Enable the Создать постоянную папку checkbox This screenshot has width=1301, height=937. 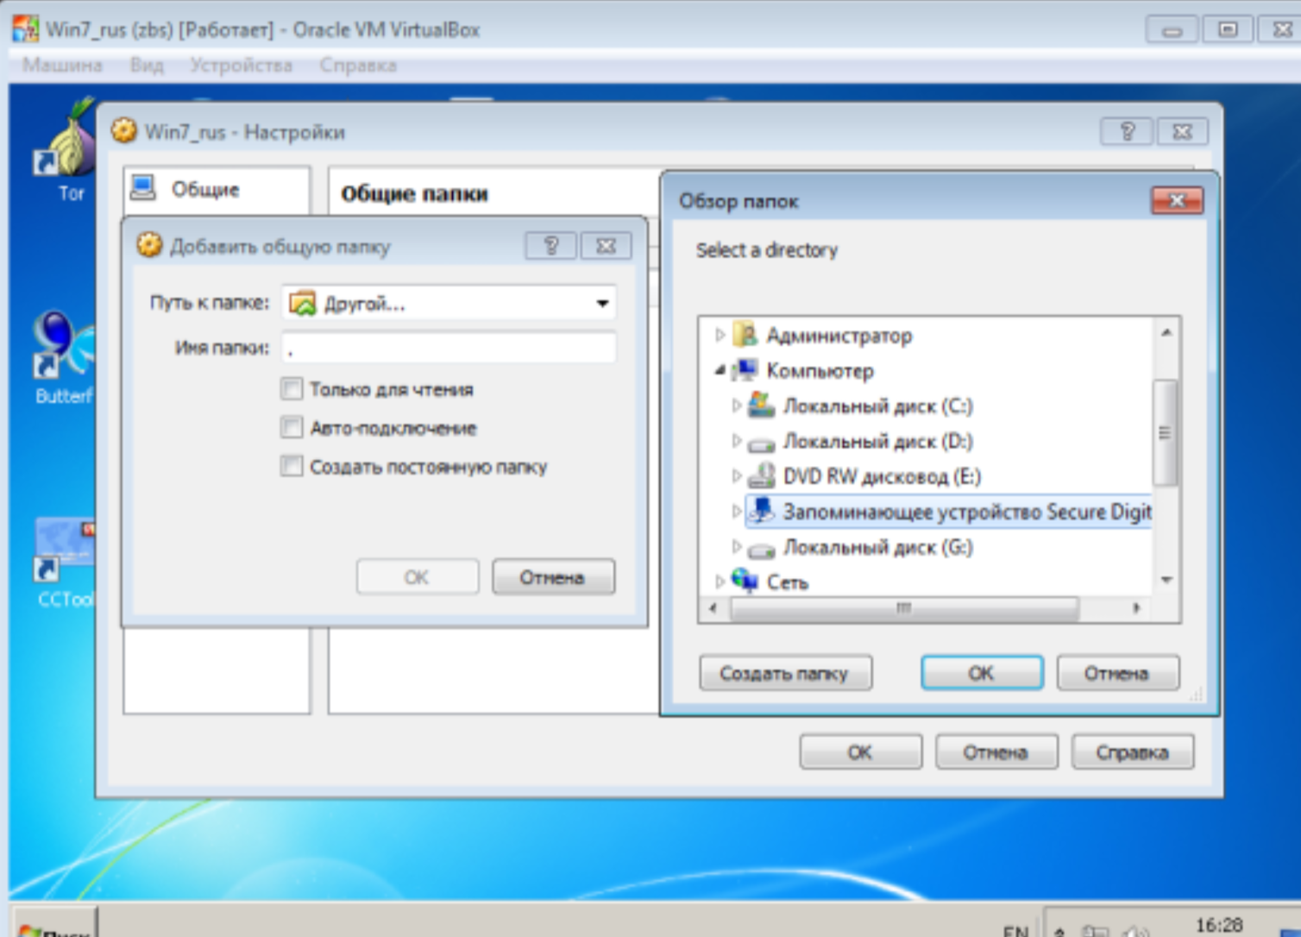coord(292,466)
